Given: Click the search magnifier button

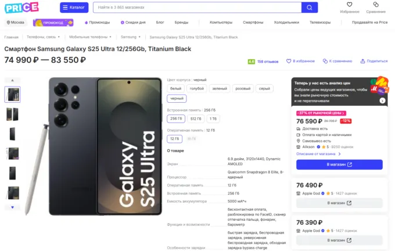Looking at the screenshot, I should [x=310, y=8].
